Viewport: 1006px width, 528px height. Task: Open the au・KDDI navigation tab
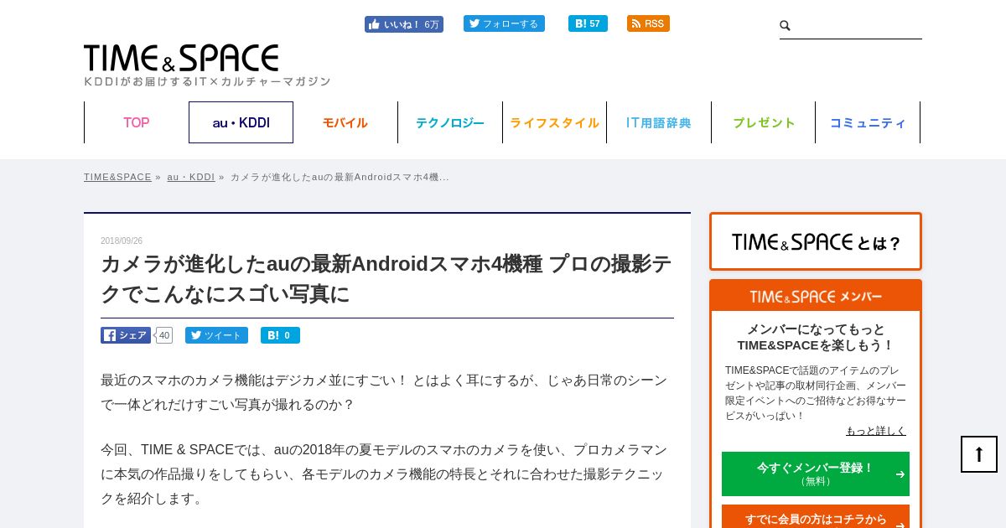point(241,122)
